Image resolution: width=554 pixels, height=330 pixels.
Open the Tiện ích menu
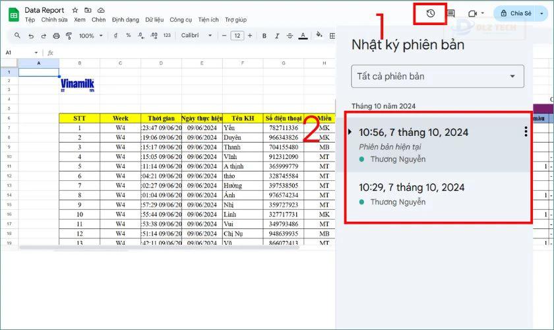click(x=208, y=20)
